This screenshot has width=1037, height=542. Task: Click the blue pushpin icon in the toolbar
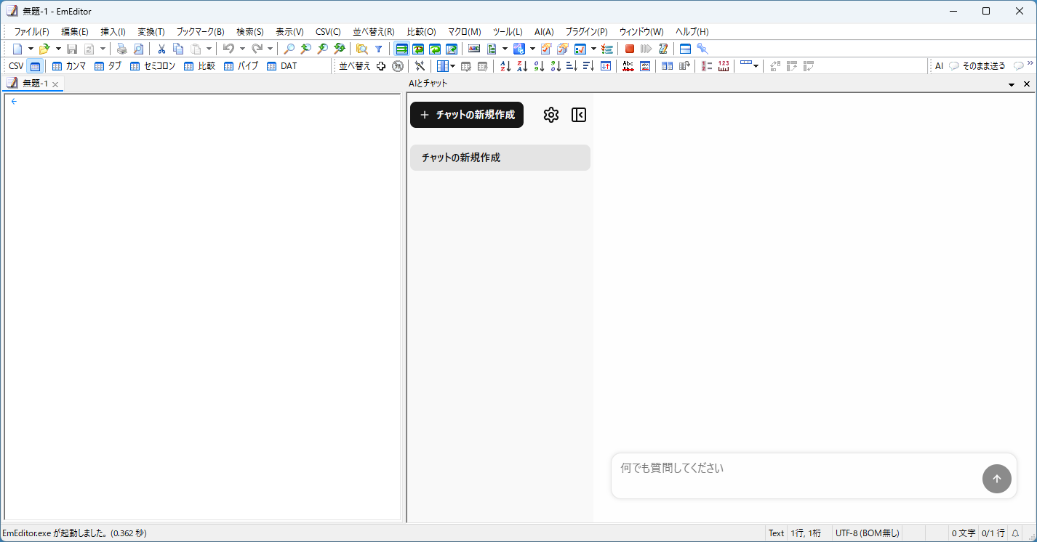[x=702, y=49]
